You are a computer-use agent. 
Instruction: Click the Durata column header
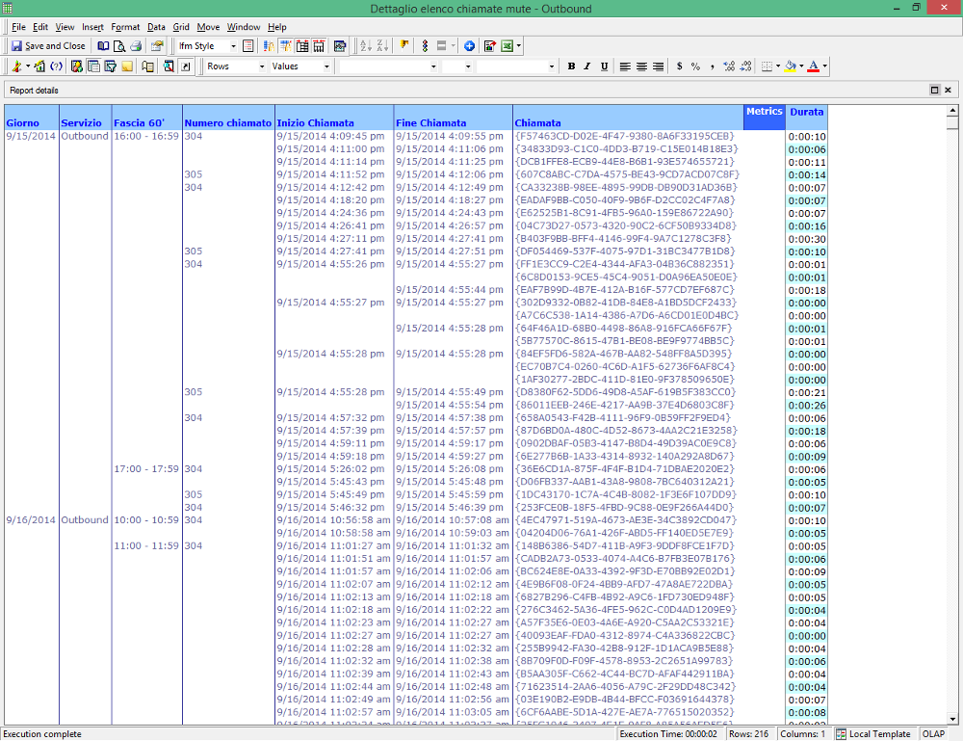(806, 118)
